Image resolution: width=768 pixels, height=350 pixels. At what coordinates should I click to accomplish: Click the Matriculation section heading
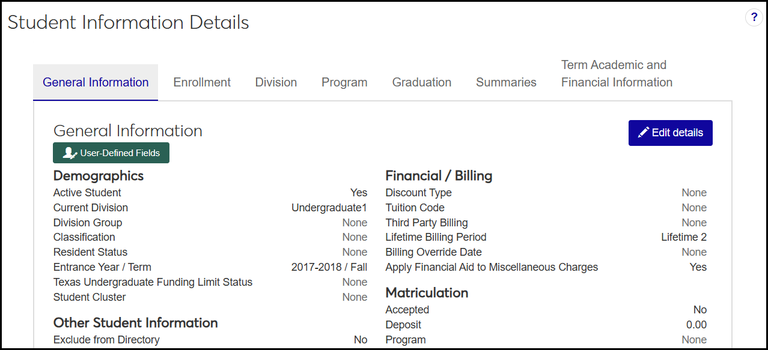pos(427,293)
